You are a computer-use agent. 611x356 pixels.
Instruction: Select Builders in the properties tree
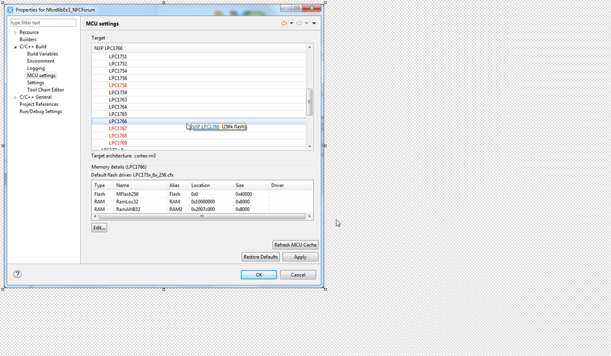coord(28,39)
